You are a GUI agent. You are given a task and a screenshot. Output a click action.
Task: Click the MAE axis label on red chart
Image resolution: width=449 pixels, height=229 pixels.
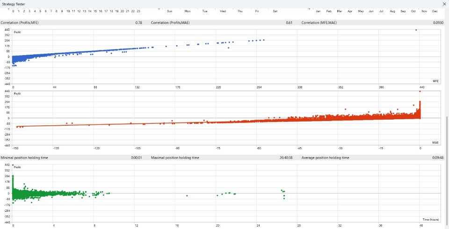tap(435, 143)
